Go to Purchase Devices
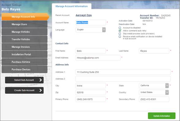The height and width of the screenshot is (121, 180). (x=25, y=69)
